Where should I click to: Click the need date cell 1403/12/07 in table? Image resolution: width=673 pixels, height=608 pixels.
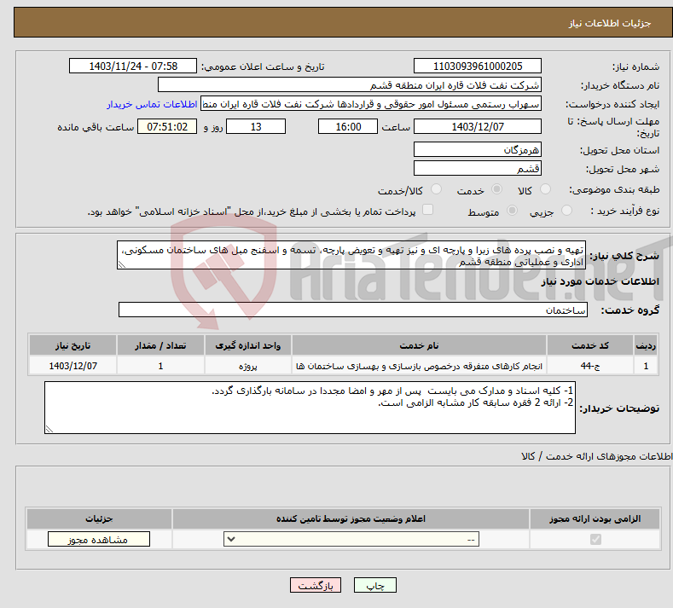73,366
